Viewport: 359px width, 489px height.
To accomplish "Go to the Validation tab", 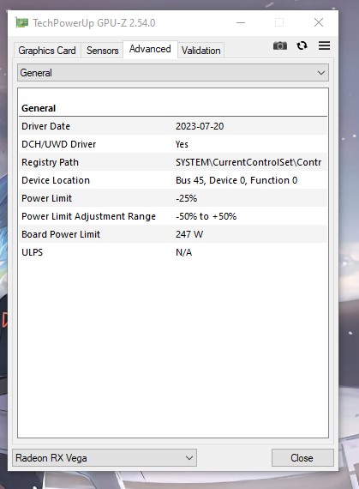I will click(x=201, y=51).
